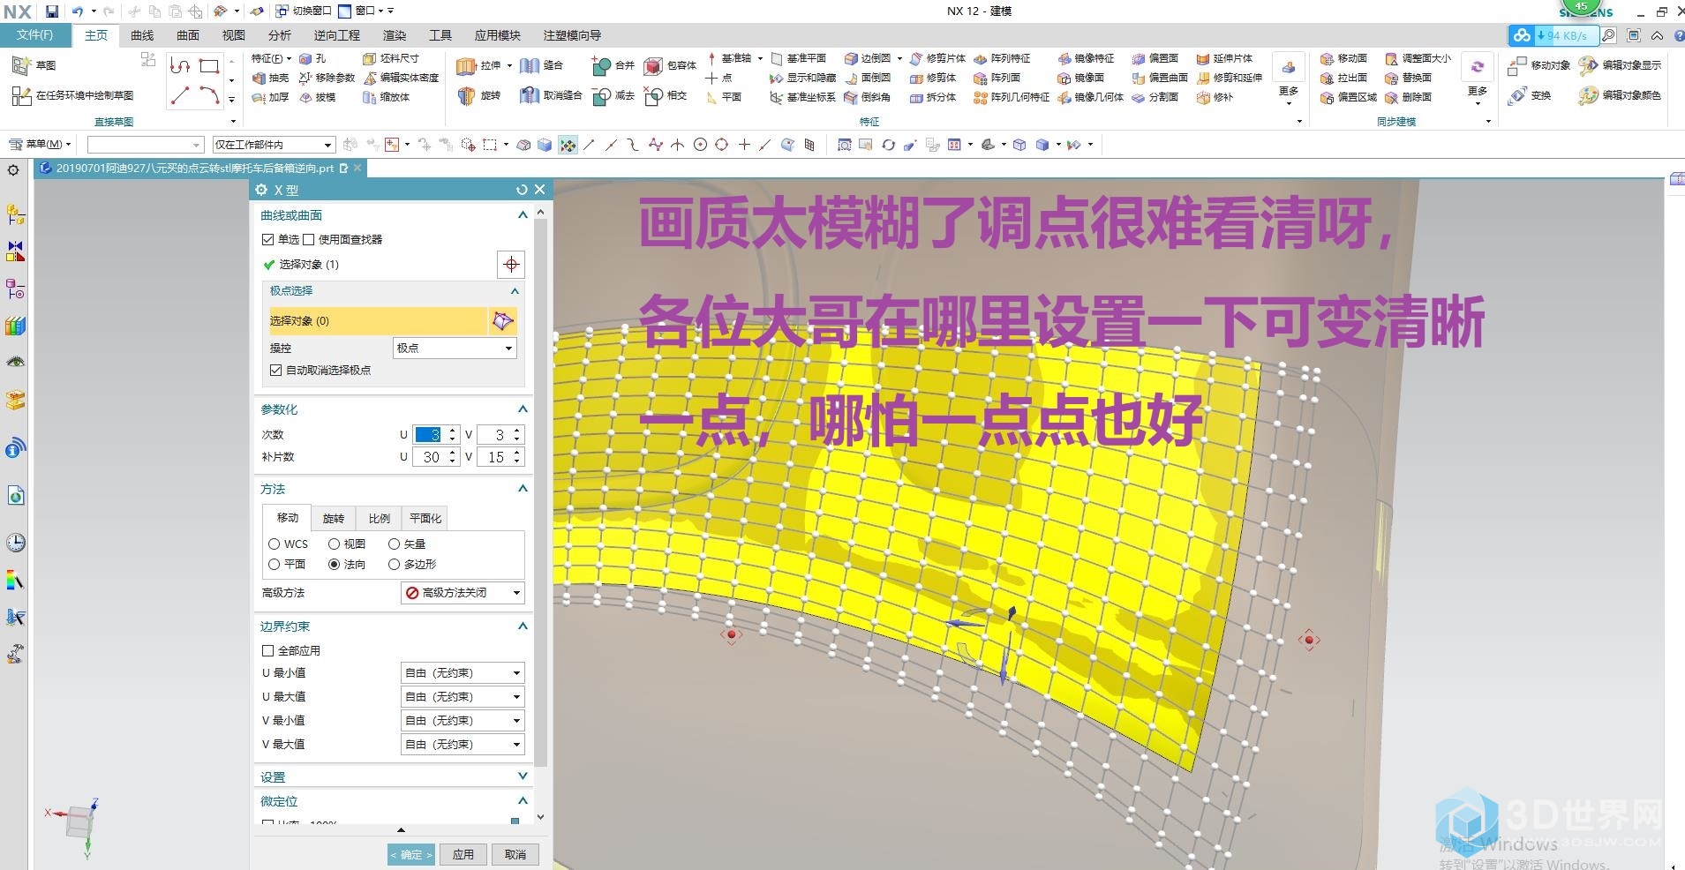
Task: Select the 拔模 draft tool
Action: pyautogui.click(x=318, y=97)
